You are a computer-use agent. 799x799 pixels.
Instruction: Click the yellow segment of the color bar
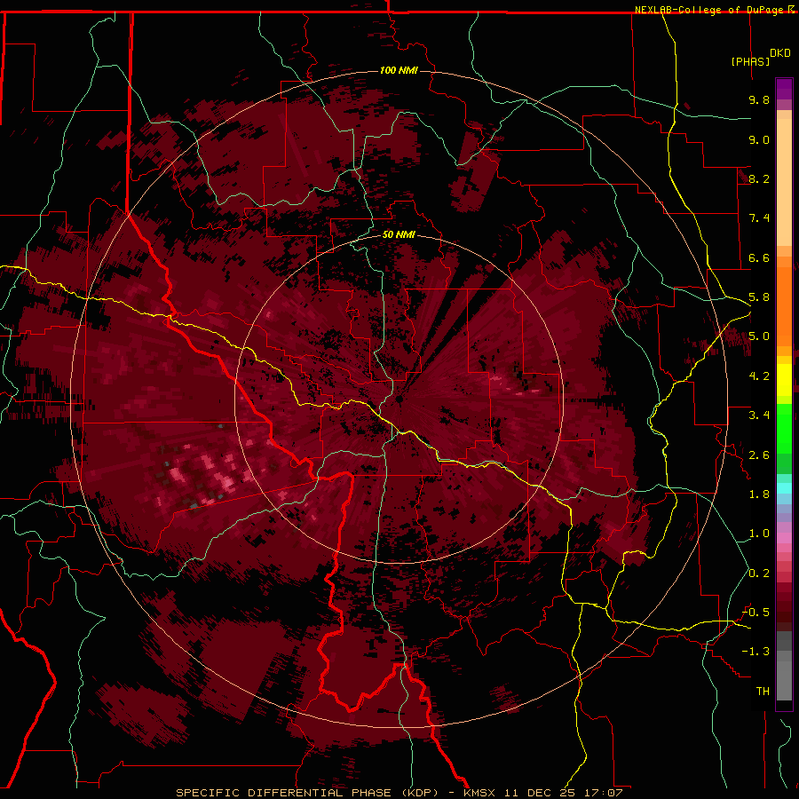[x=784, y=380]
